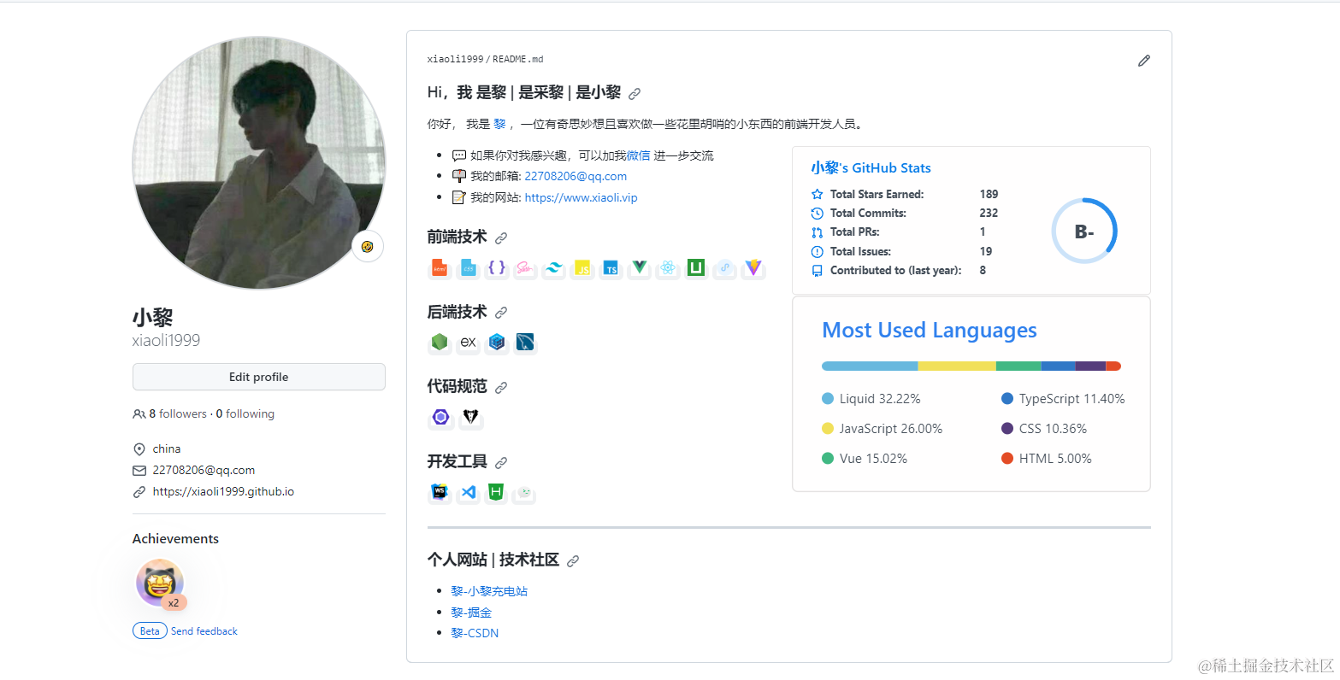Click the CSS 10.36% language entry
The height and width of the screenshot is (680, 1340).
pos(1044,429)
